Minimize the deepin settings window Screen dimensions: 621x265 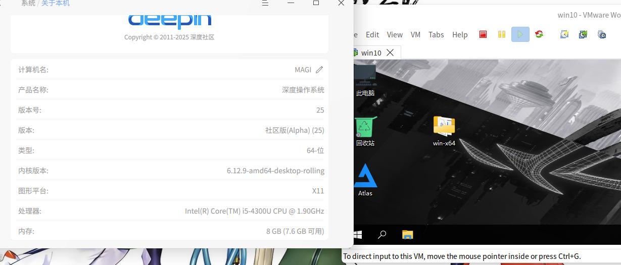pos(291,3)
